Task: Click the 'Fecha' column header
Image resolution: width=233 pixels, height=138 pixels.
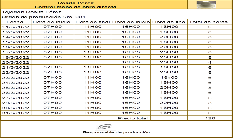Action: click(x=16, y=22)
